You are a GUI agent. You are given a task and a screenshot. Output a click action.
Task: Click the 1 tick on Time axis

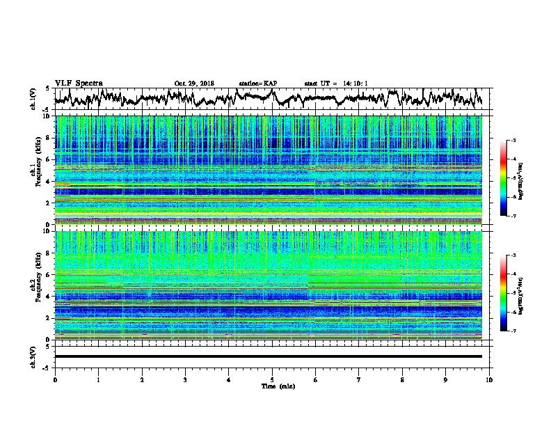click(x=98, y=380)
